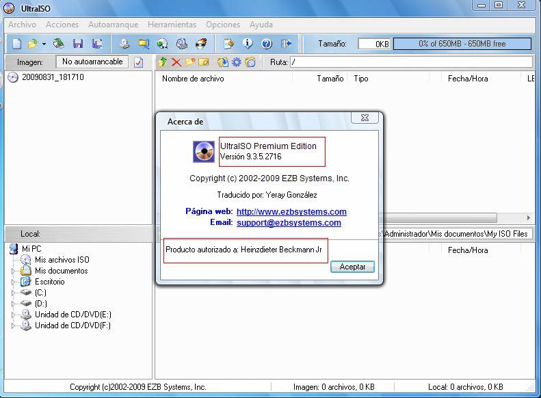Viewport: 541px width, 398px height.
Task: Open the http://www.ezbsystems.com link
Action: coord(291,211)
